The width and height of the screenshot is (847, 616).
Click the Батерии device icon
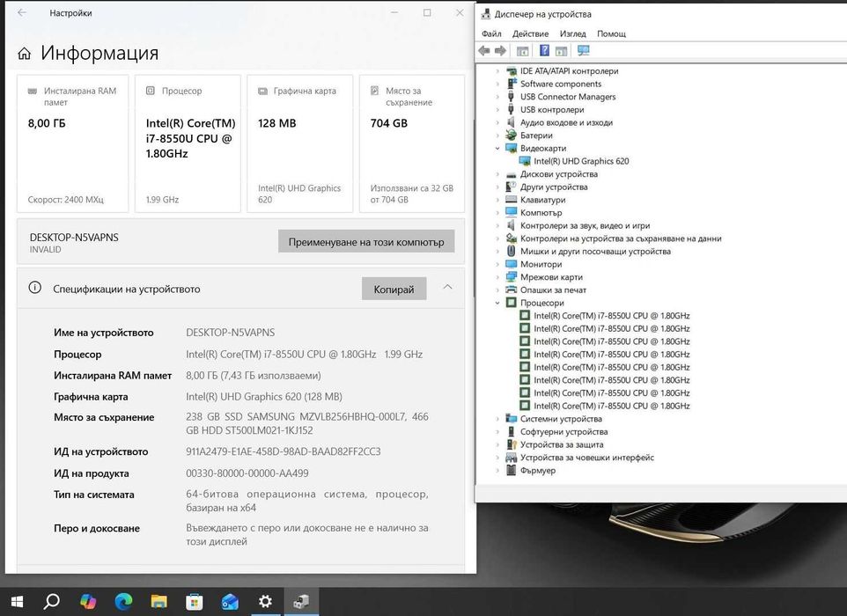pos(511,135)
